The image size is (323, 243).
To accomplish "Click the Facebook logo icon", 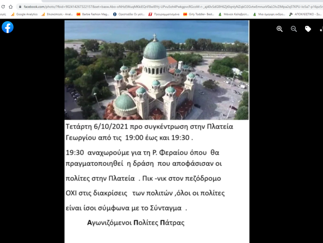I will point(7,27).
